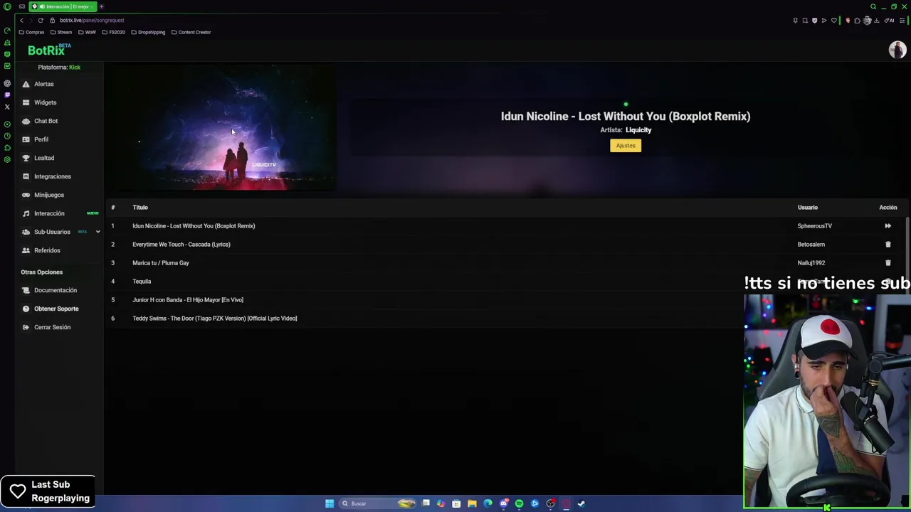The width and height of the screenshot is (911, 512).
Task: Open the user avatar menu in BotRix
Action: click(897, 49)
